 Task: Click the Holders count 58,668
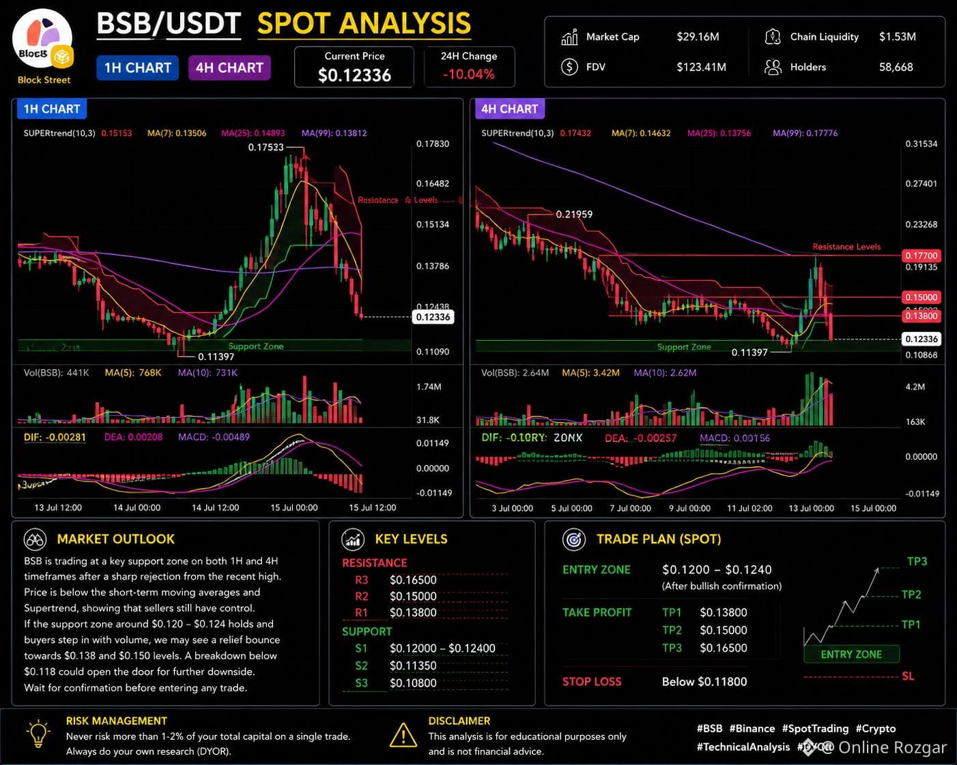click(896, 67)
